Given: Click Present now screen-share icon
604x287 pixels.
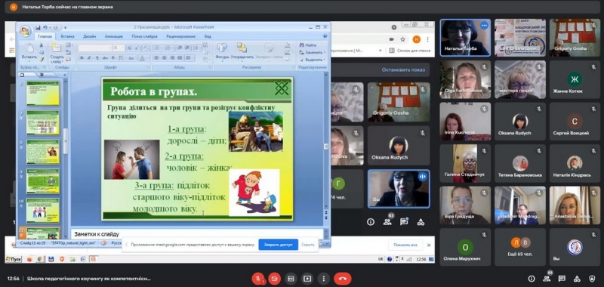Looking at the screenshot, I should point(307,279).
